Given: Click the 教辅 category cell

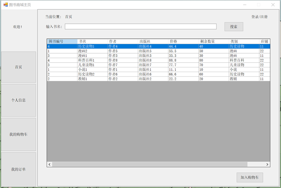Looking at the screenshot, I should 244,79.
